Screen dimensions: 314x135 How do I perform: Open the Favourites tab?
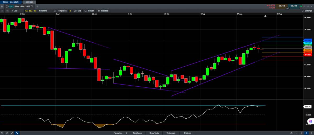[118, 133]
